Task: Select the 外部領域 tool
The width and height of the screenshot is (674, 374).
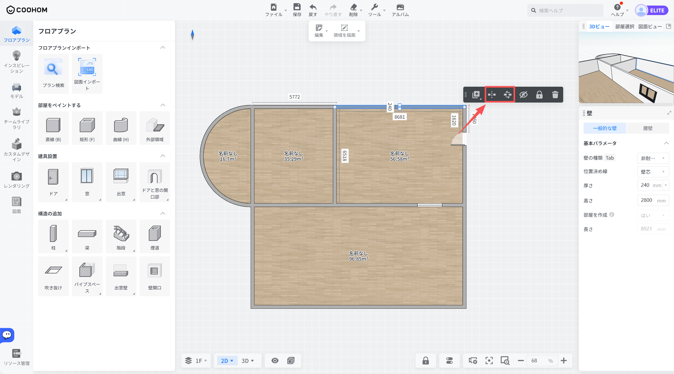Action: [155, 128]
